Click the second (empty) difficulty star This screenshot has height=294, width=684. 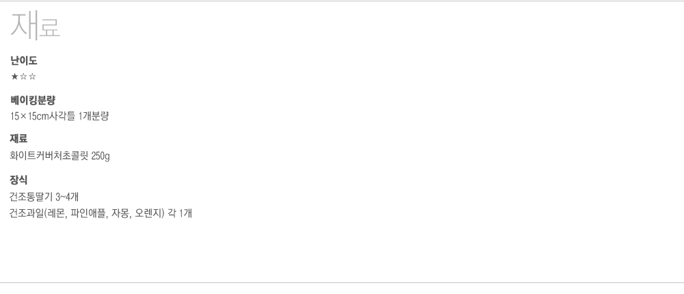click(23, 76)
